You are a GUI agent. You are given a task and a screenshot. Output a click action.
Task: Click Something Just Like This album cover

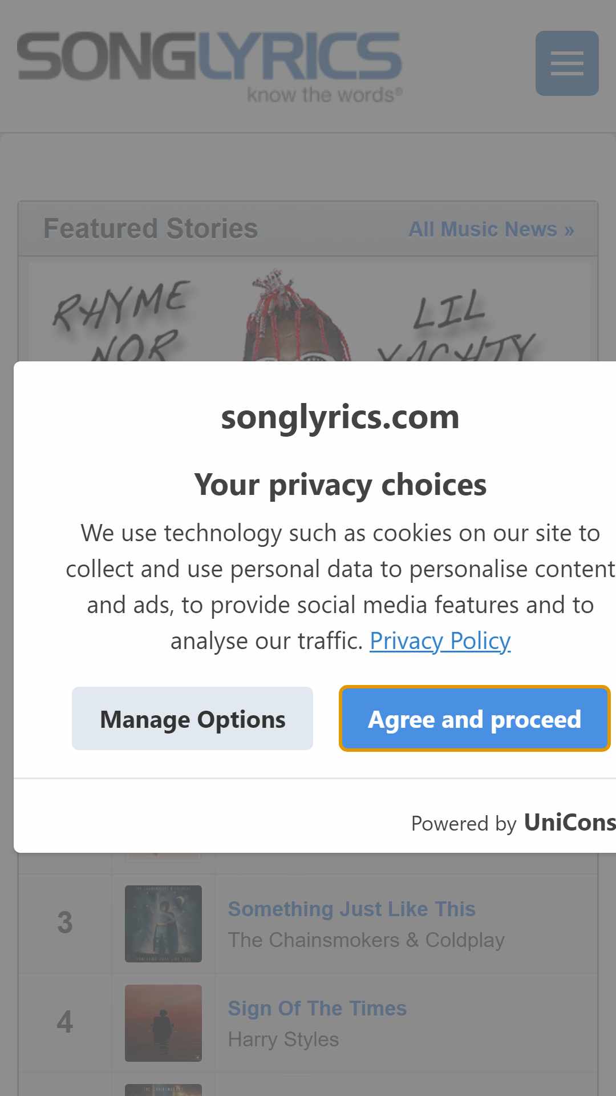click(x=163, y=924)
